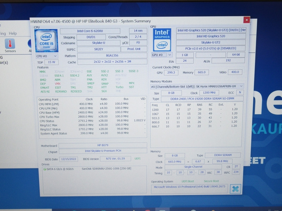Click the AES-NI feature flag
Image resolution: width=282 pixels, height=211 pixels.
(x=45, y=91)
